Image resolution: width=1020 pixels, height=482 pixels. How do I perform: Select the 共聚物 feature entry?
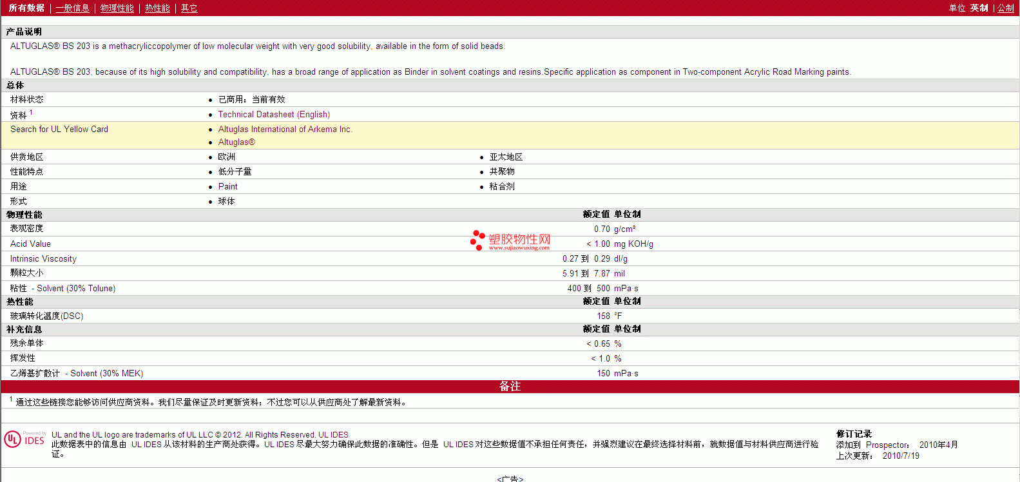click(502, 171)
